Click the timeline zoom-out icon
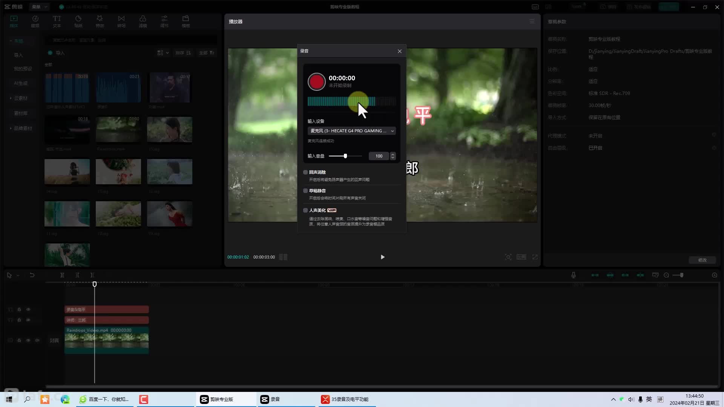 click(x=666, y=275)
